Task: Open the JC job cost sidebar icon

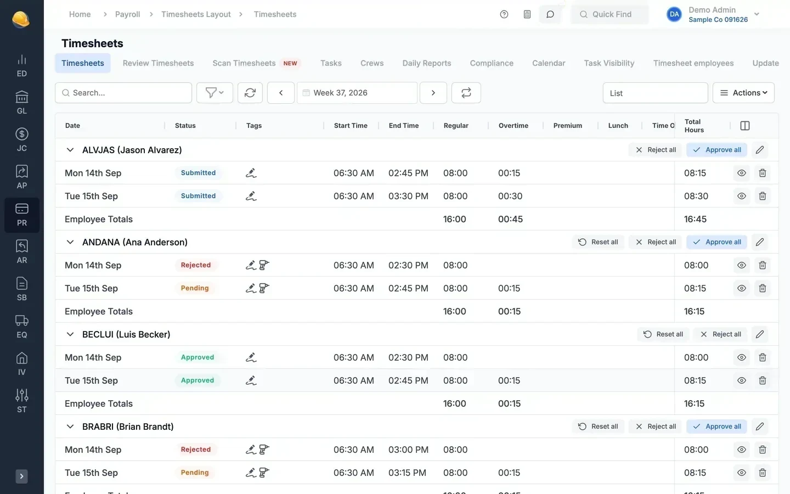Action: 22,140
